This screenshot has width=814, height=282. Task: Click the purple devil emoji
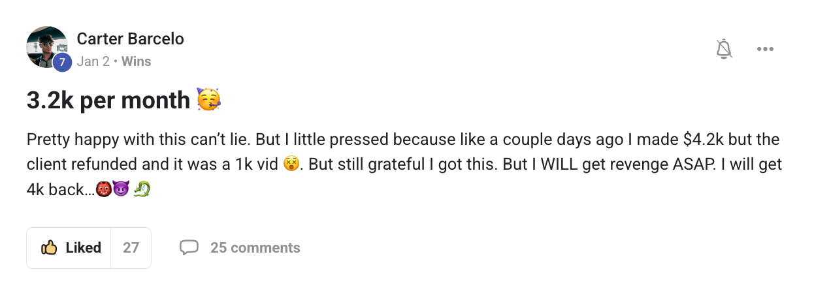click(120, 190)
